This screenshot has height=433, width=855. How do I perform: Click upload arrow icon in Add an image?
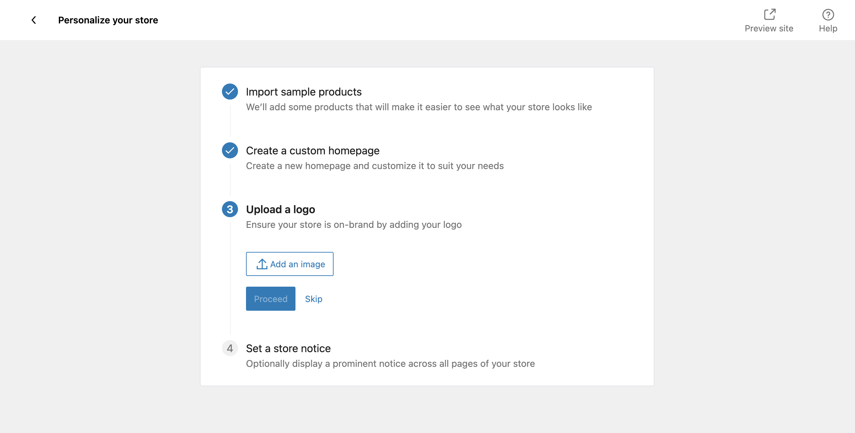click(262, 264)
